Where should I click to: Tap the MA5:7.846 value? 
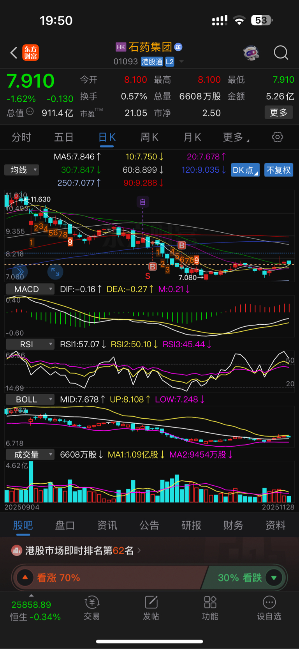point(77,157)
